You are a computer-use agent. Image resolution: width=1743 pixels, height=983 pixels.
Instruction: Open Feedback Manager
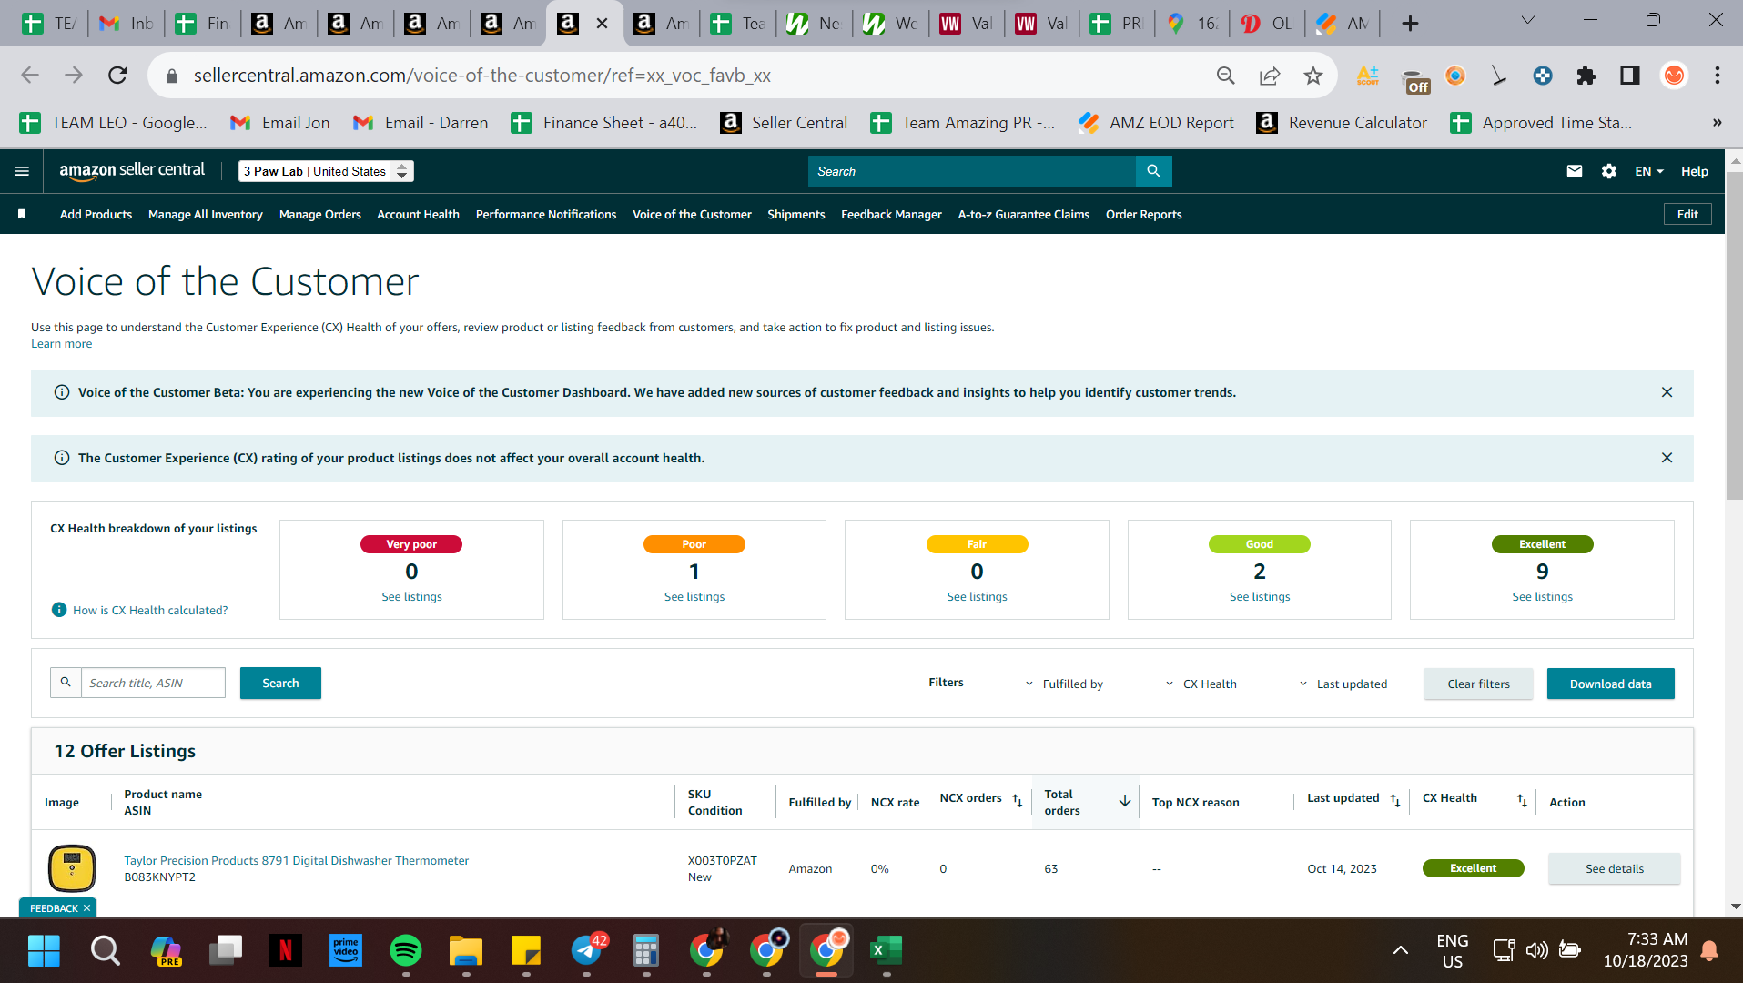pyautogui.click(x=891, y=214)
